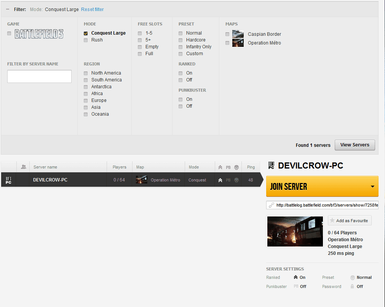Viewport: 385px width, 307px height.
Task: Sort servers by Players column
Action: click(119, 167)
